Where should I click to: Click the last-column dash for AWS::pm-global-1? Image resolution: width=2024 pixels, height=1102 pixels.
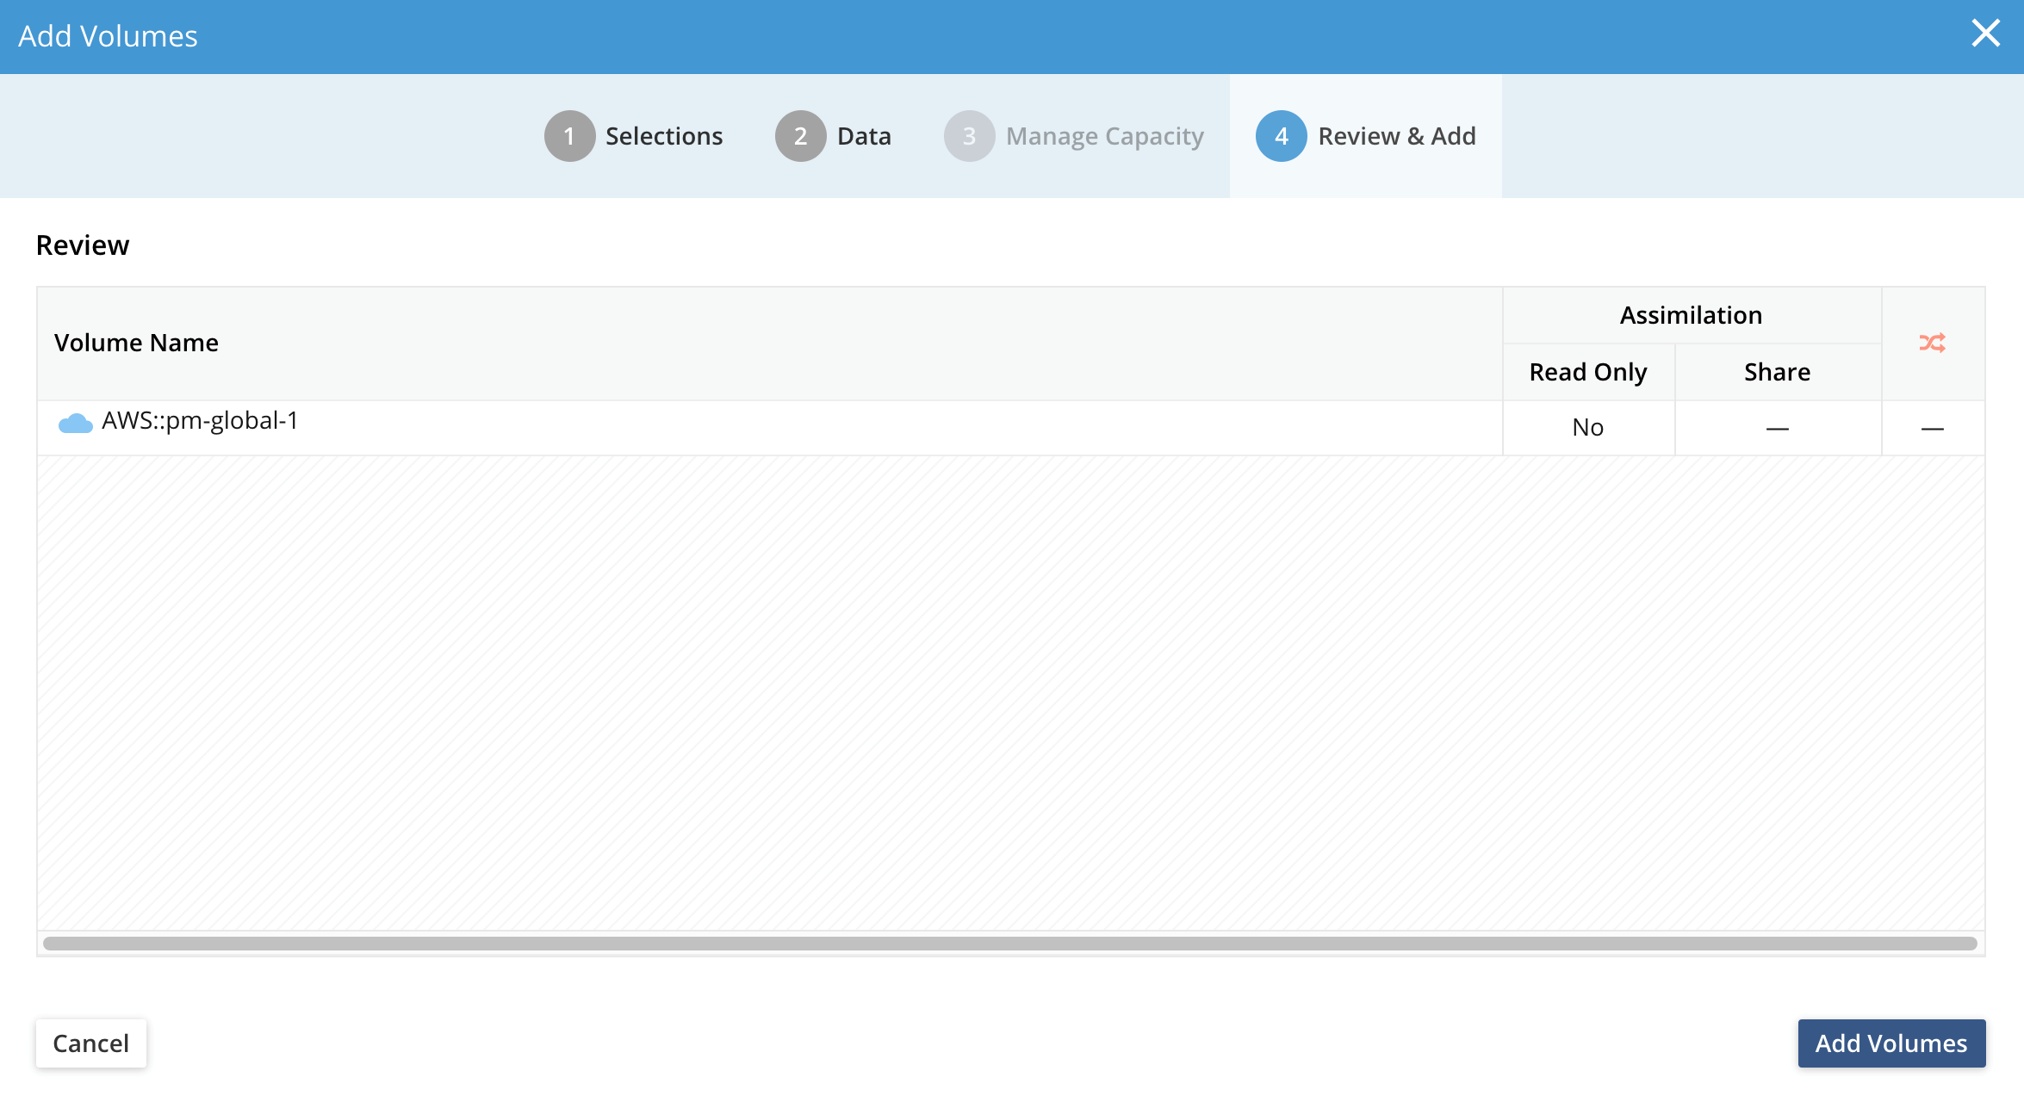tap(1932, 429)
